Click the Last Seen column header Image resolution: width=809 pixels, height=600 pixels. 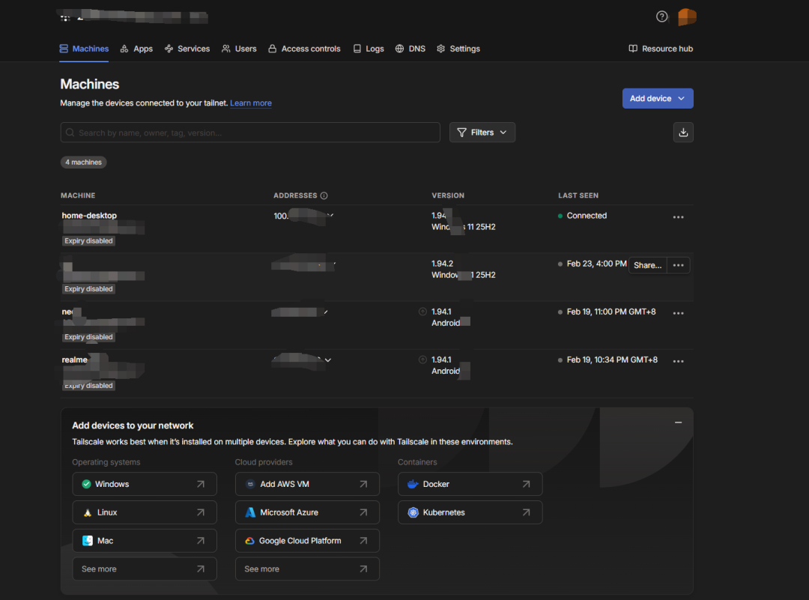click(x=578, y=196)
